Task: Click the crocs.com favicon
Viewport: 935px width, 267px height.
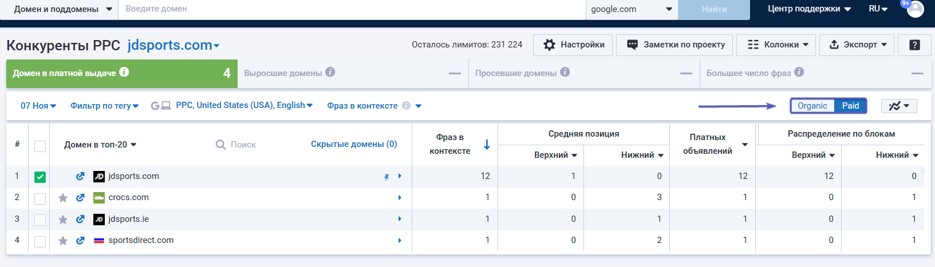Action: click(x=99, y=198)
